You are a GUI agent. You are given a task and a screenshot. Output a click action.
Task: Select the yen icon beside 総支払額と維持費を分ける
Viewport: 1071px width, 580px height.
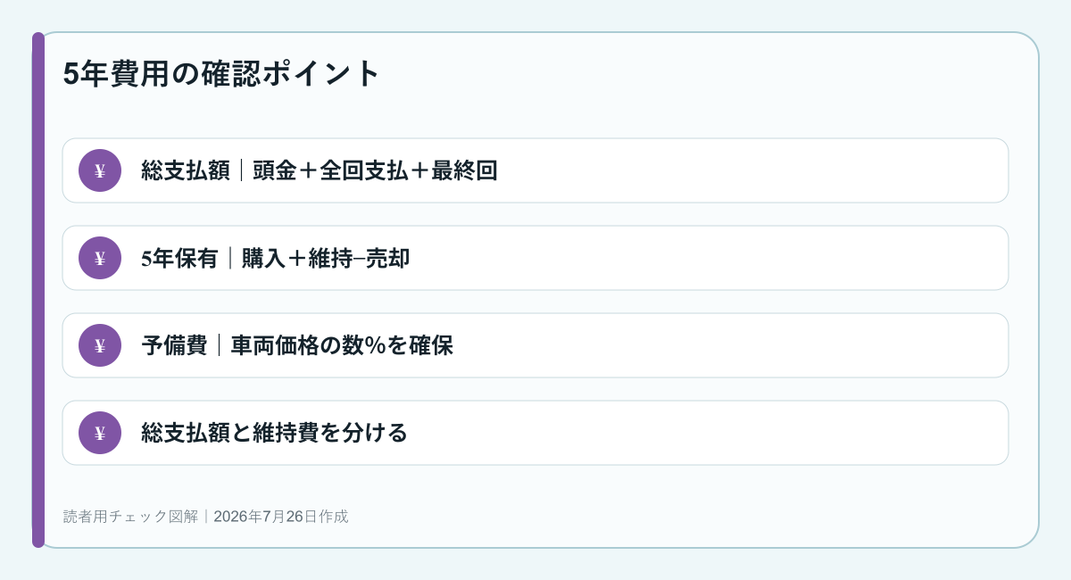pyautogui.click(x=100, y=433)
